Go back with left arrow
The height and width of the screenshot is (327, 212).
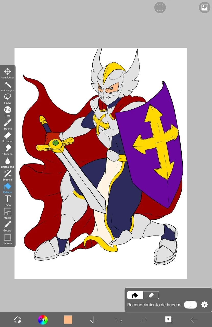click(194, 320)
